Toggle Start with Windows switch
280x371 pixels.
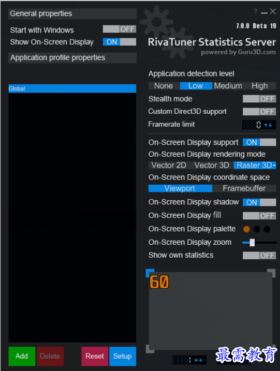pos(120,29)
